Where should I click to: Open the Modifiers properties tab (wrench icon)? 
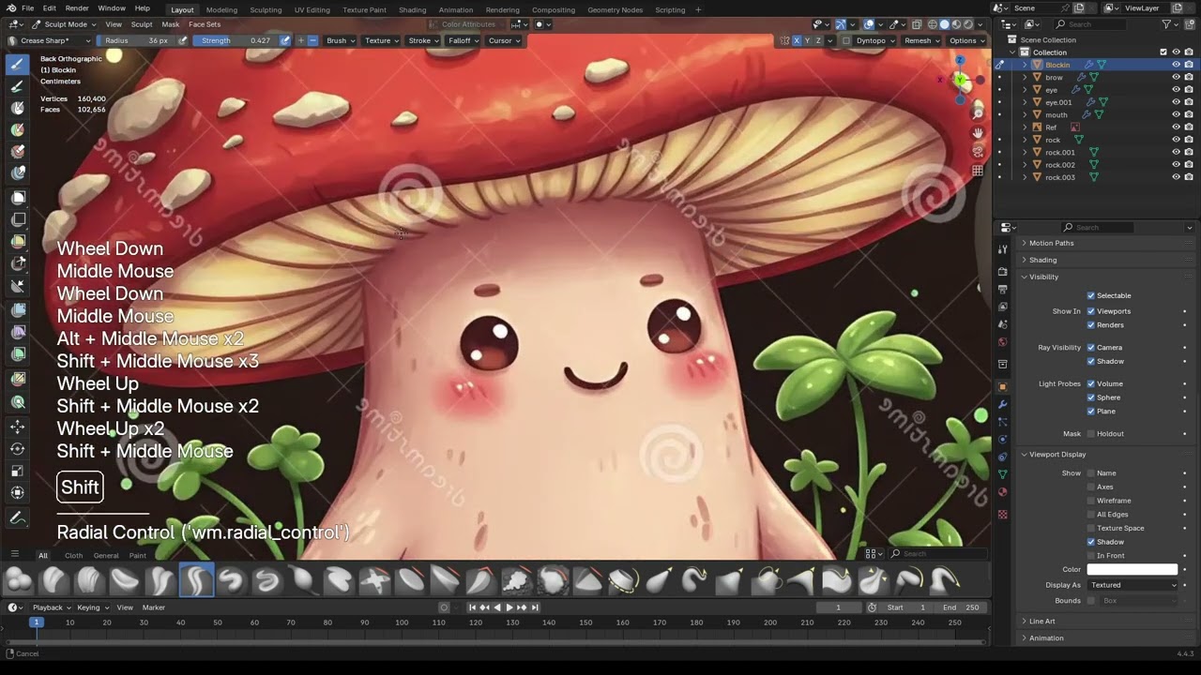coord(1003,404)
